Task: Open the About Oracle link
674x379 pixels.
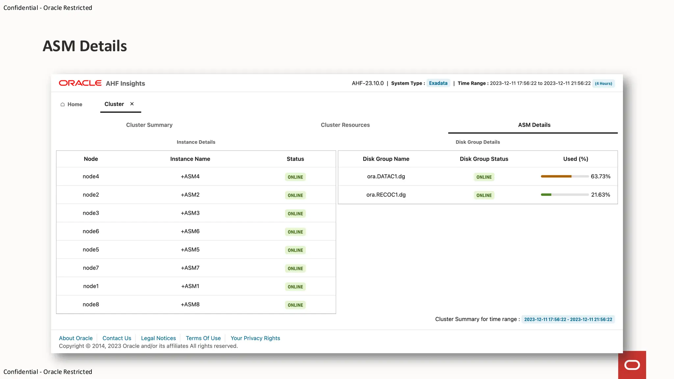Action: 76,338
